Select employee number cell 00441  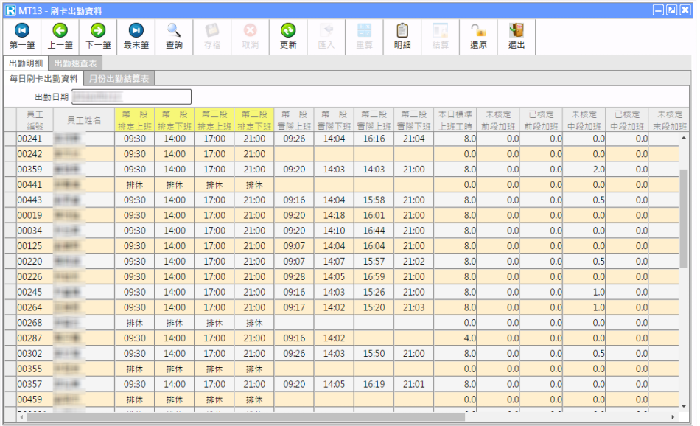pos(35,185)
